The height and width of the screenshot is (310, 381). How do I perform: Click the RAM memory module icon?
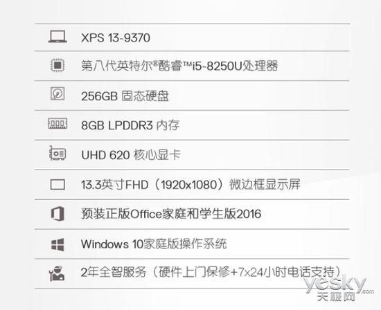pyautogui.click(x=57, y=124)
